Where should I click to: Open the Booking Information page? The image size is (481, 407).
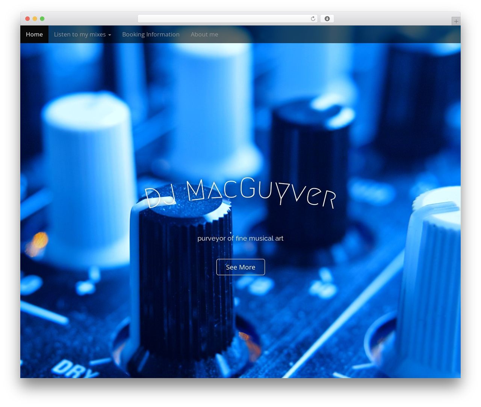151,34
